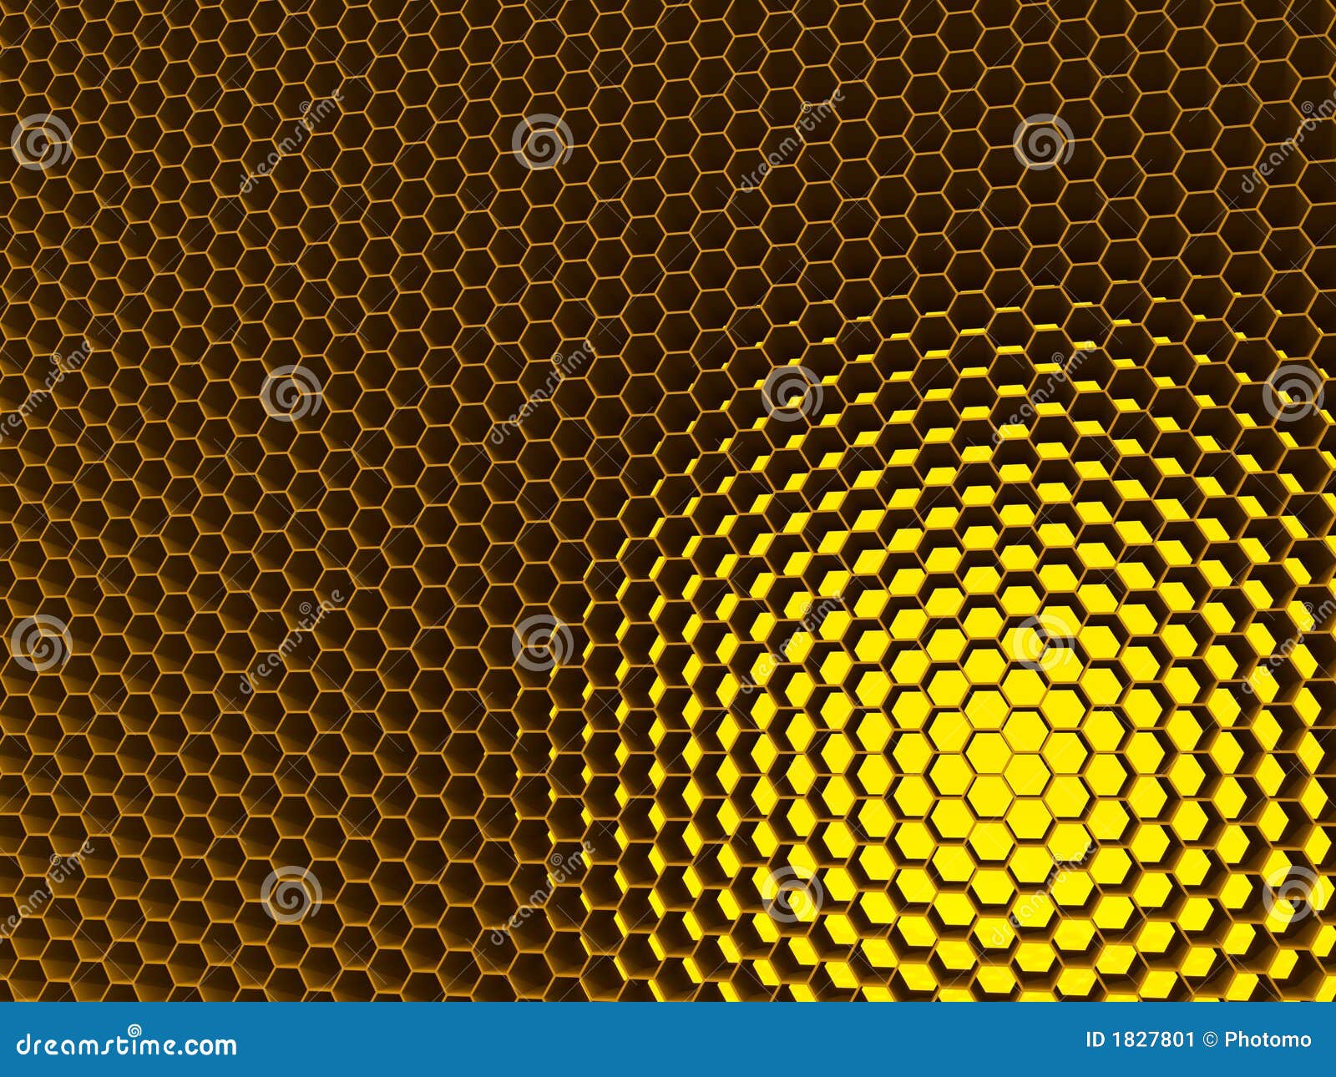Select the Photomo contributor credit link

pyautogui.click(x=1268, y=1039)
